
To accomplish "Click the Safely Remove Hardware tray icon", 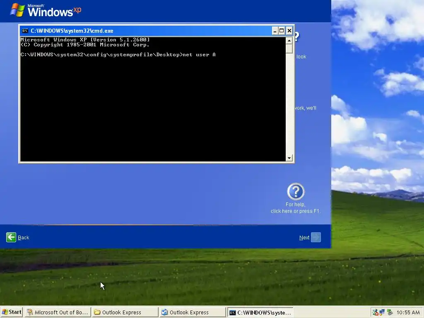I will point(389,312).
